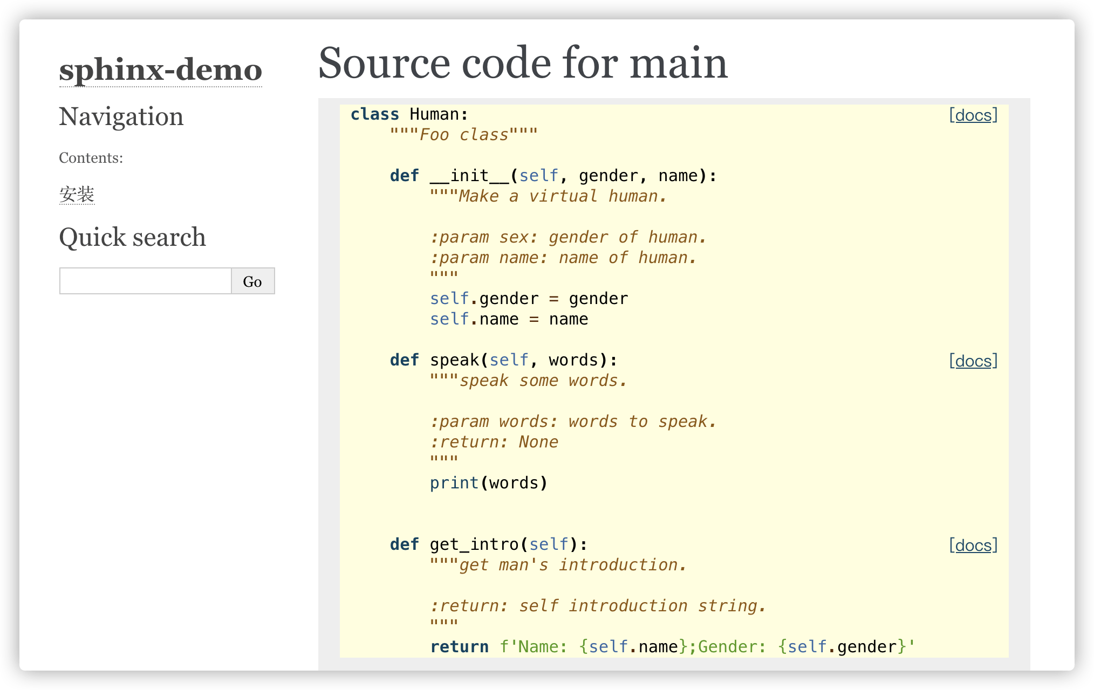Click the 'self.gender = gender' assignment

(529, 299)
